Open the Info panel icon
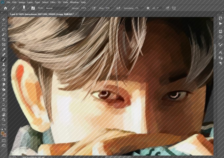This screenshot has height=158, width=224. (x=220, y=37)
